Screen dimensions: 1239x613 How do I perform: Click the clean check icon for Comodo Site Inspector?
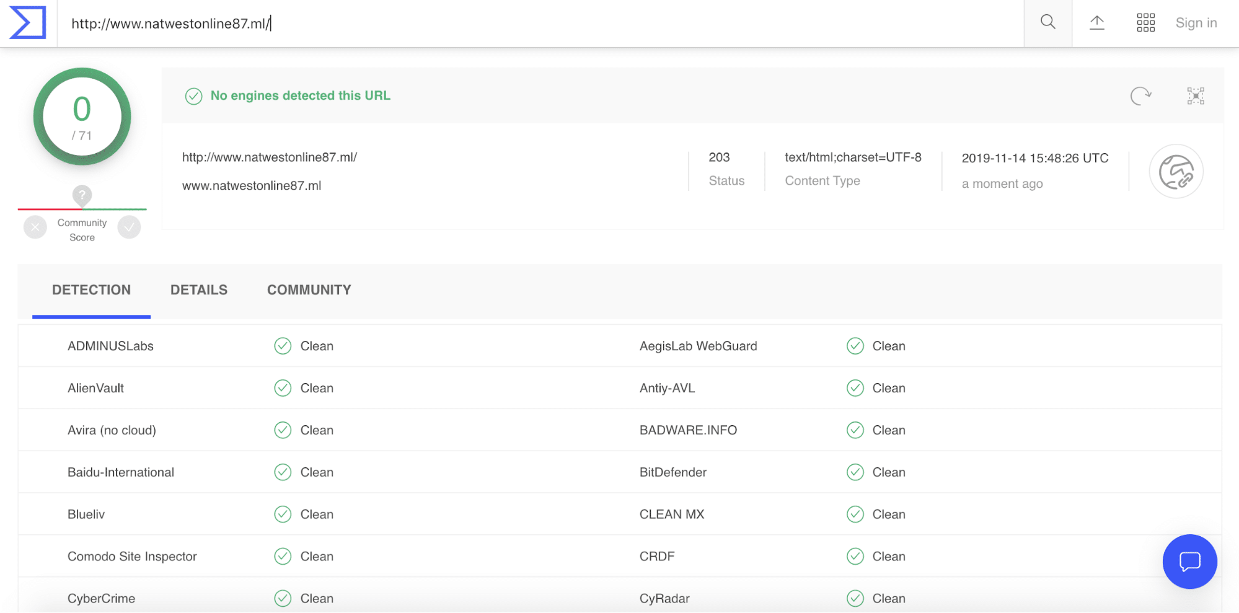[x=283, y=557]
